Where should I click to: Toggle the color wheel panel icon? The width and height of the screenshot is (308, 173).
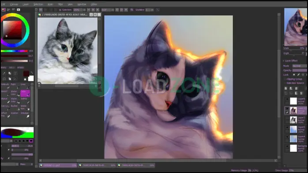(x=4, y=10)
